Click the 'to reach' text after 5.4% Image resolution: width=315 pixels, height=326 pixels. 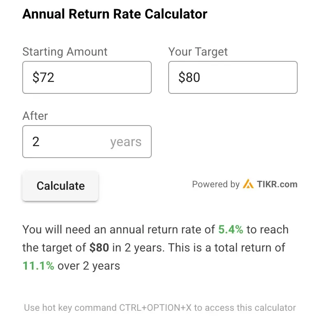(268, 230)
